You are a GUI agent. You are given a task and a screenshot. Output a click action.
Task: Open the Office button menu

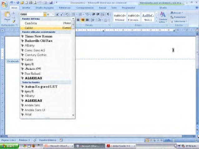click(4, 5)
